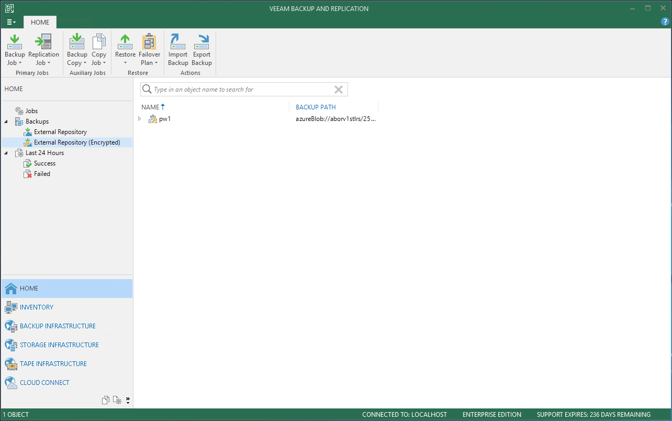The image size is (672, 421).
Task: Select the External Repository tree node
Action: 60,132
